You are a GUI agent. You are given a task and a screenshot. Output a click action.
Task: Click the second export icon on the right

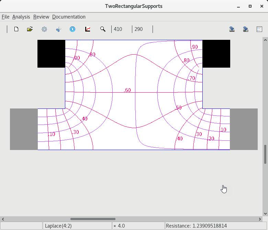[x=246, y=29]
